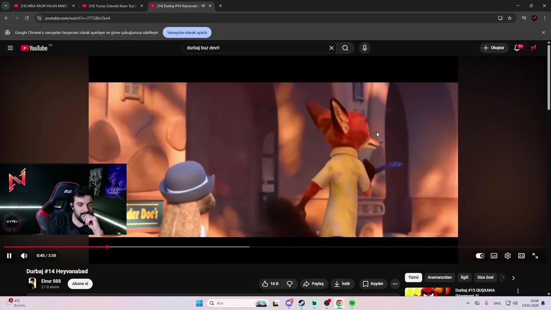Viewport: 551px width, 310px height.
Task: Open Chrome tab search dropdown
Action: 6,6
